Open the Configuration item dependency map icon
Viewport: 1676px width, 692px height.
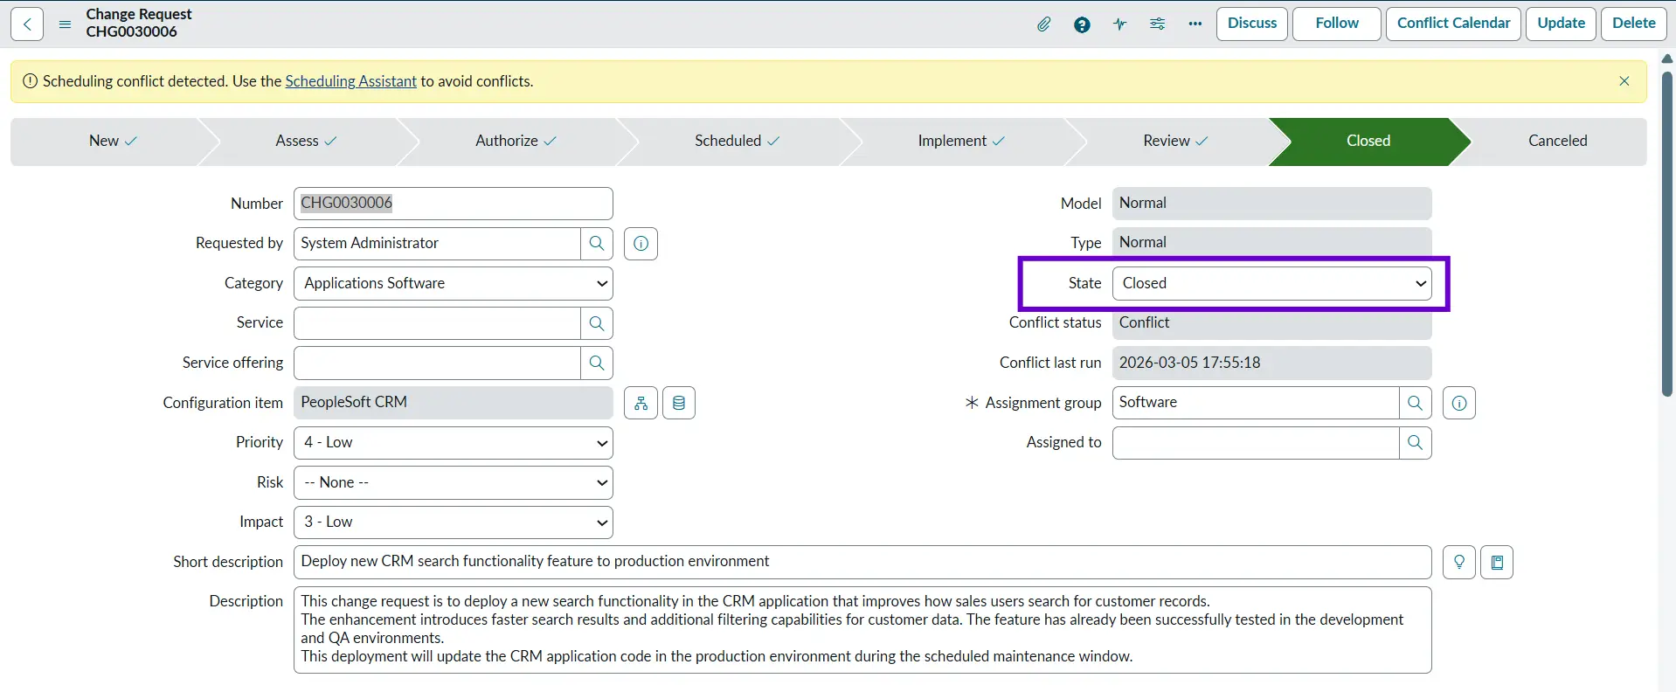641,403
